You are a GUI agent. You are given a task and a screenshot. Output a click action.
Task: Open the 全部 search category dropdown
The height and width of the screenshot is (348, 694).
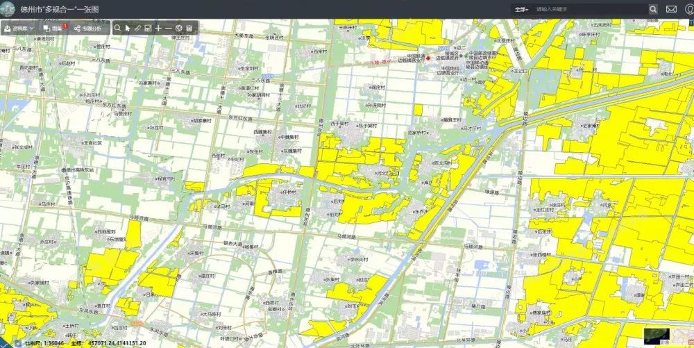coord(522,9)
